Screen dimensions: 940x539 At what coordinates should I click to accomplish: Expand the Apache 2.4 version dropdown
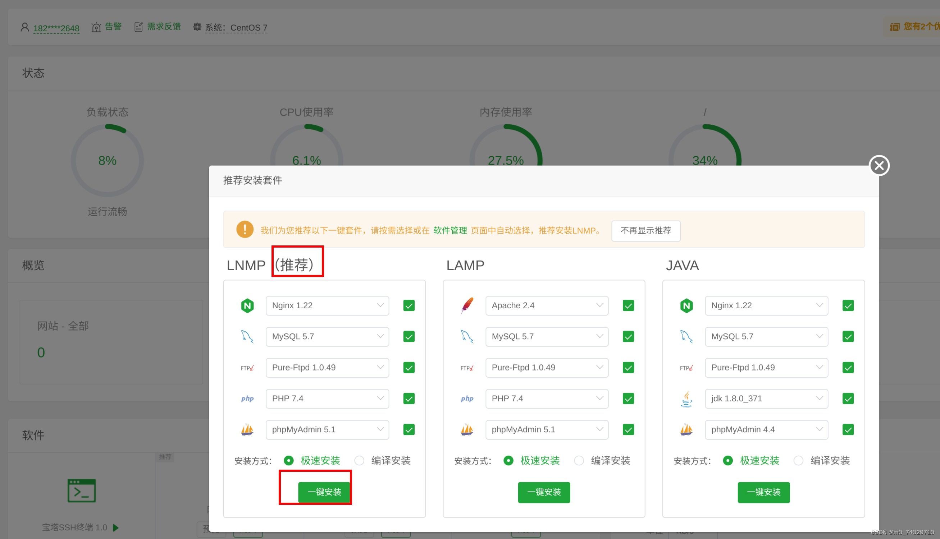tap(547, 306)
